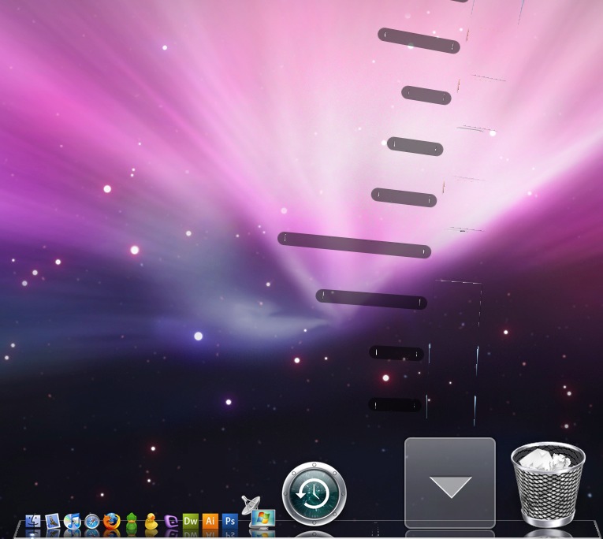Launch Entourage purple e icon
Image resolution: width=603 pixels, height=539 pixels.
(x=171, y=522)
